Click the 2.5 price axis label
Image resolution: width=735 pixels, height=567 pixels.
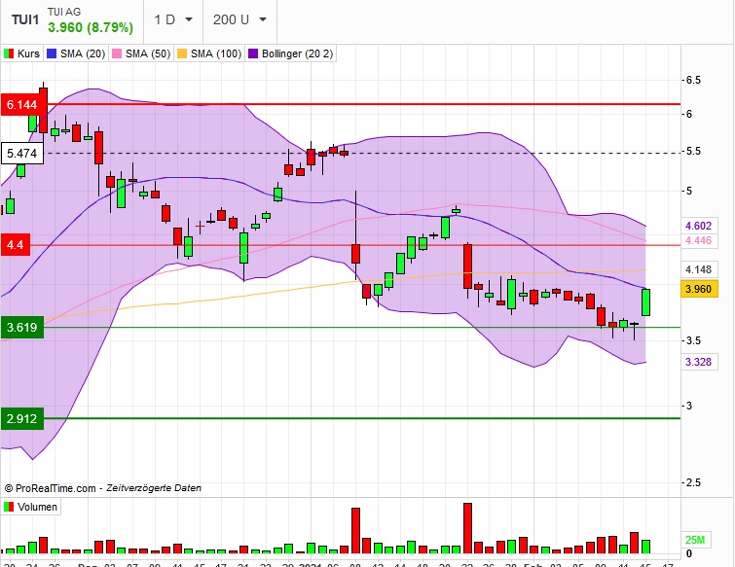click(693, 482)
